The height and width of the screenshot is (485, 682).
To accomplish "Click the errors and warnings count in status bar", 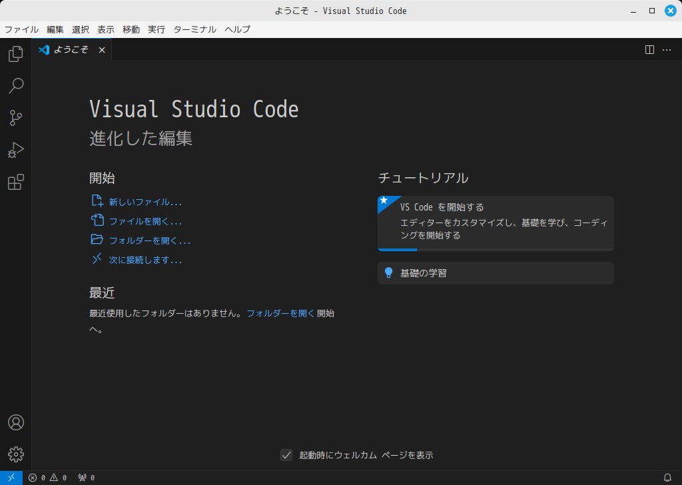I will click(48, 478).
